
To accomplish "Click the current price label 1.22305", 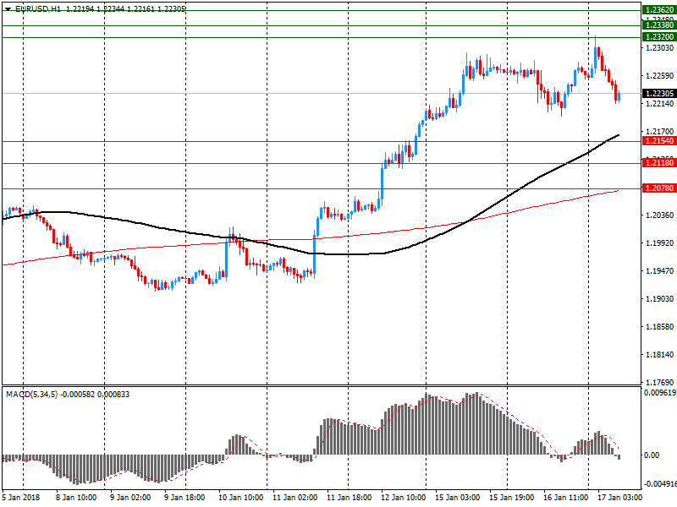I will pos(659,94).
